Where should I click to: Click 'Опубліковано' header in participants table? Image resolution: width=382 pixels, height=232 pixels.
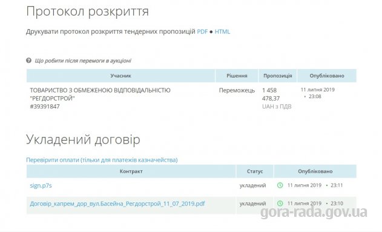(327, 76)
